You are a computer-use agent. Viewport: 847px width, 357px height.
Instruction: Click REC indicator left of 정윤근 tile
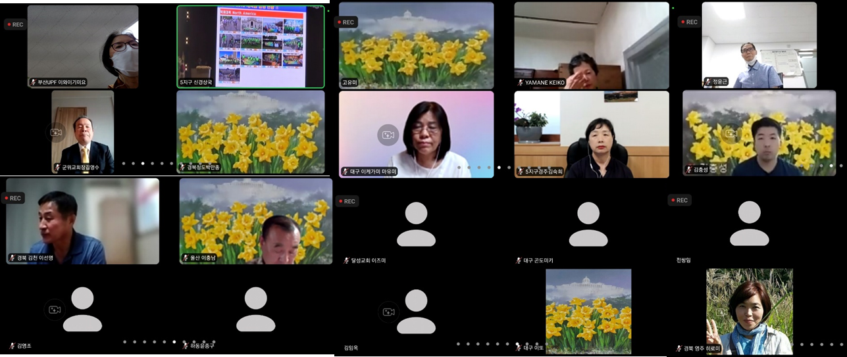point(688,22)
